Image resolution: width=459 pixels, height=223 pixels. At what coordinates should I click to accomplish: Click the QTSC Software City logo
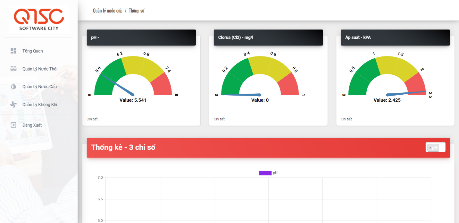(39, 19)
